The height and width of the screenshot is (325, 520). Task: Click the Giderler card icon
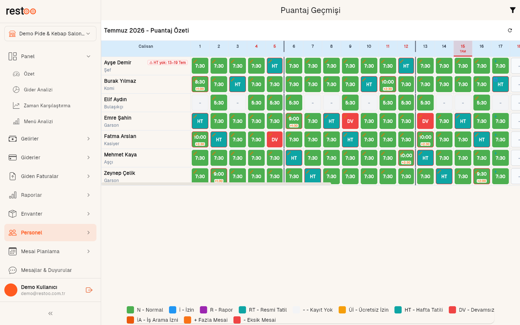pos(13,157)
